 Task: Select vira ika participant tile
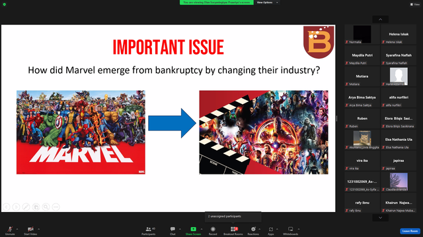coord(362,161)
